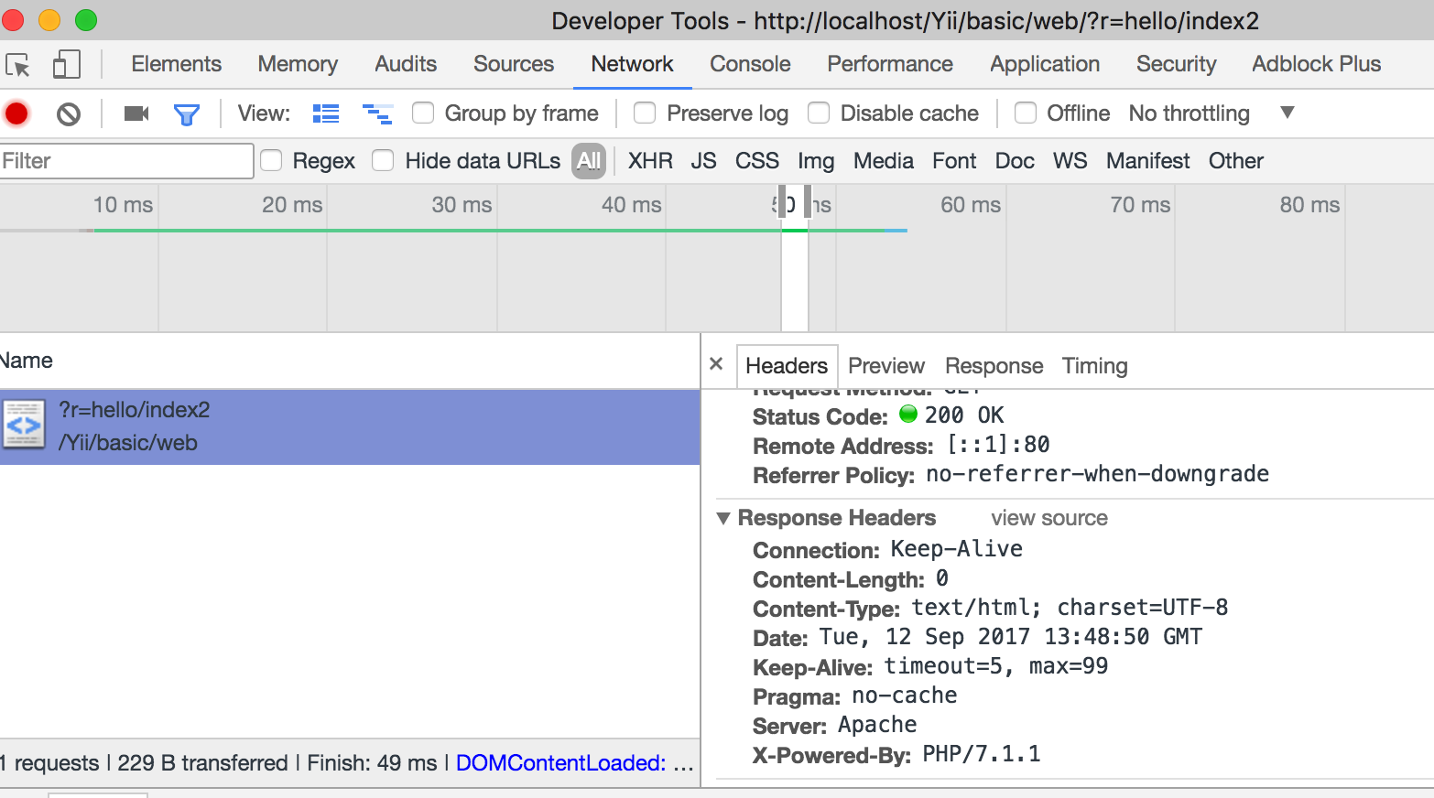Viewport: 1434px width, 798px height.
Task: Click the Date header value
Action: click(1011, 637)
